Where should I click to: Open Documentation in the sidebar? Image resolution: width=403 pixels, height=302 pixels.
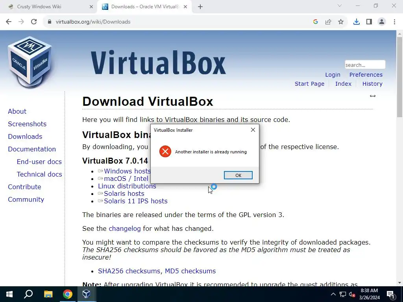(x=31, y=149)
